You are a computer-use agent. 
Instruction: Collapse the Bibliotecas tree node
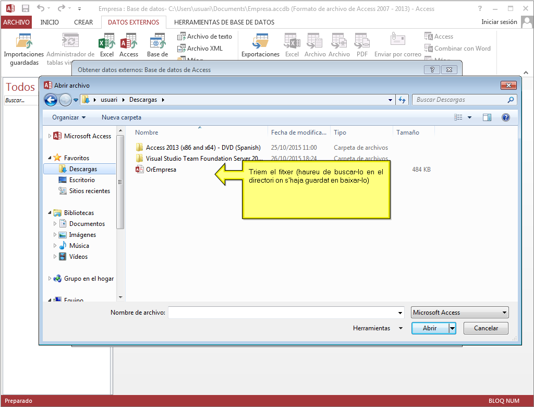pos(50,213)
